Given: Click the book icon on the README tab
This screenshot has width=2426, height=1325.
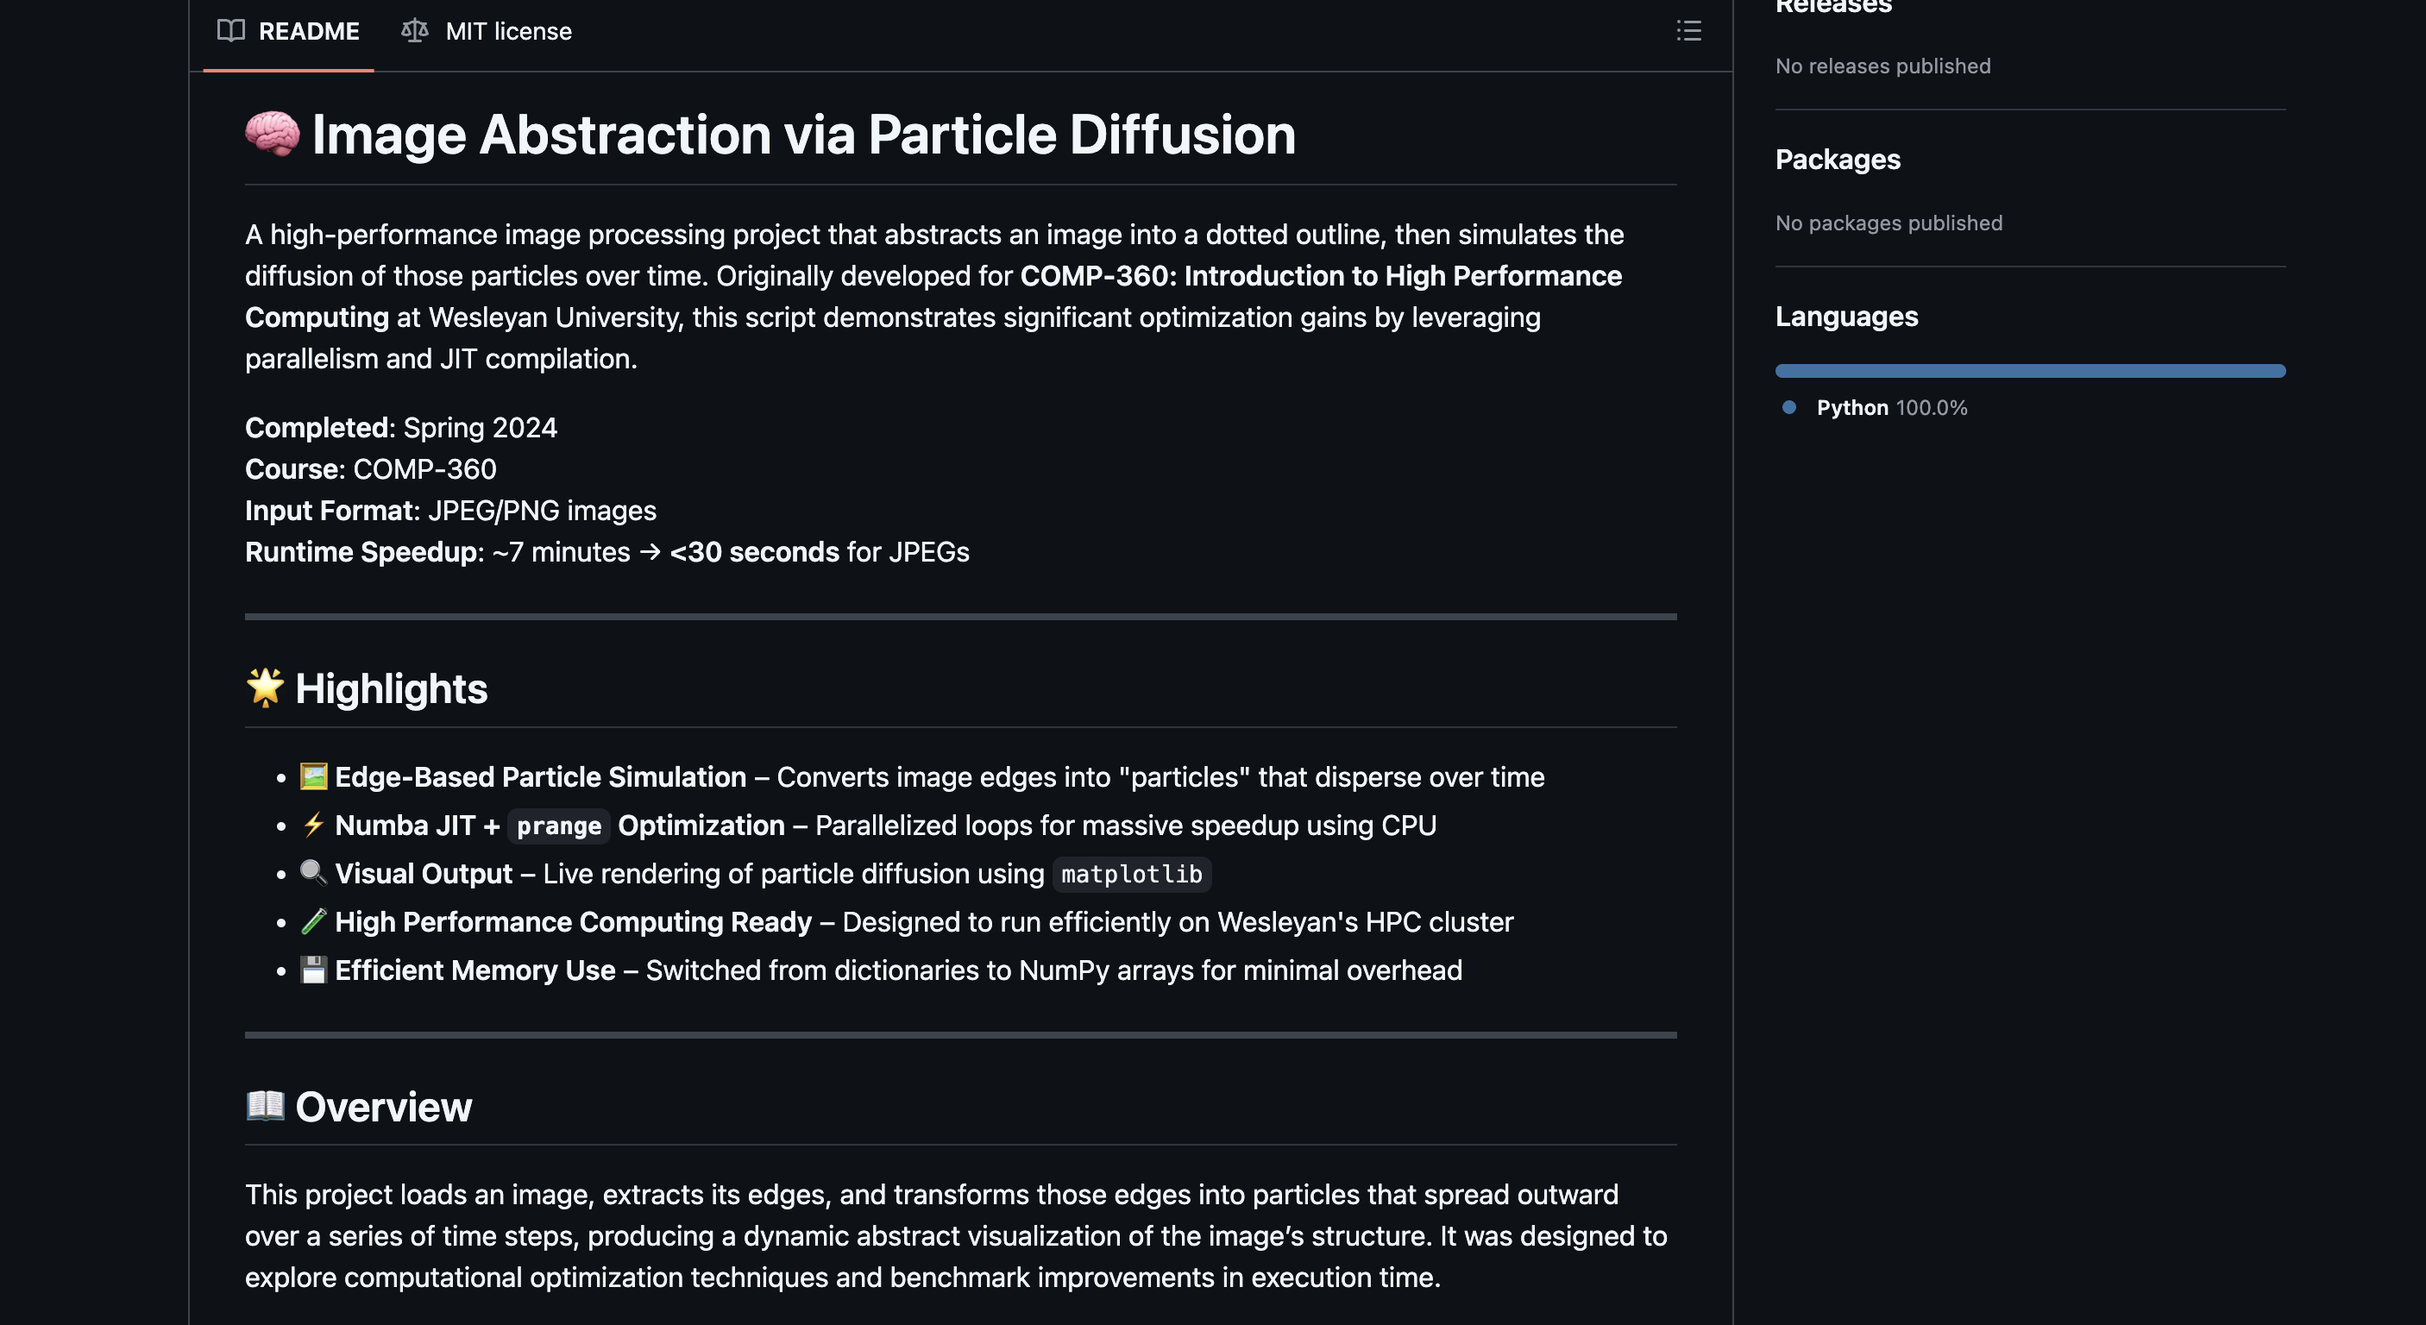Looking at the screenshot, I should coord(230,30).
